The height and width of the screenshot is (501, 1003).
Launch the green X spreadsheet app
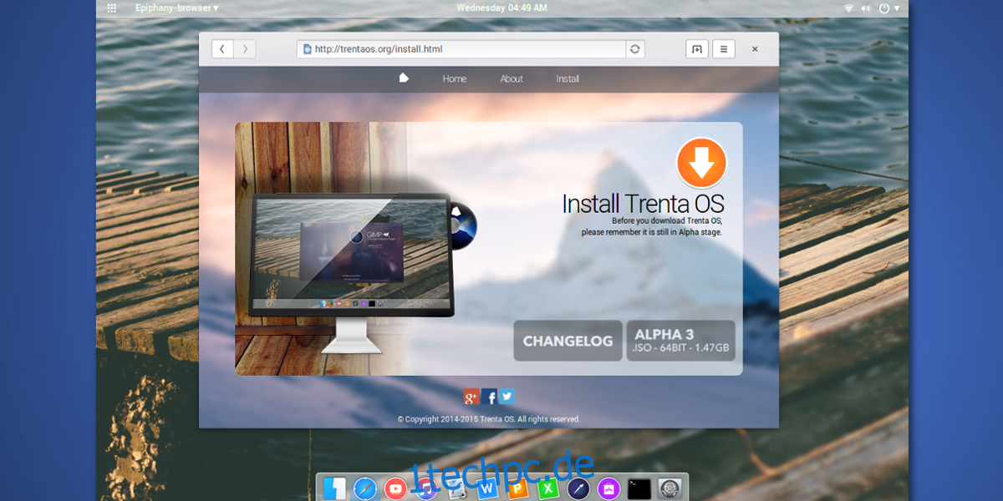pos(548,489)
